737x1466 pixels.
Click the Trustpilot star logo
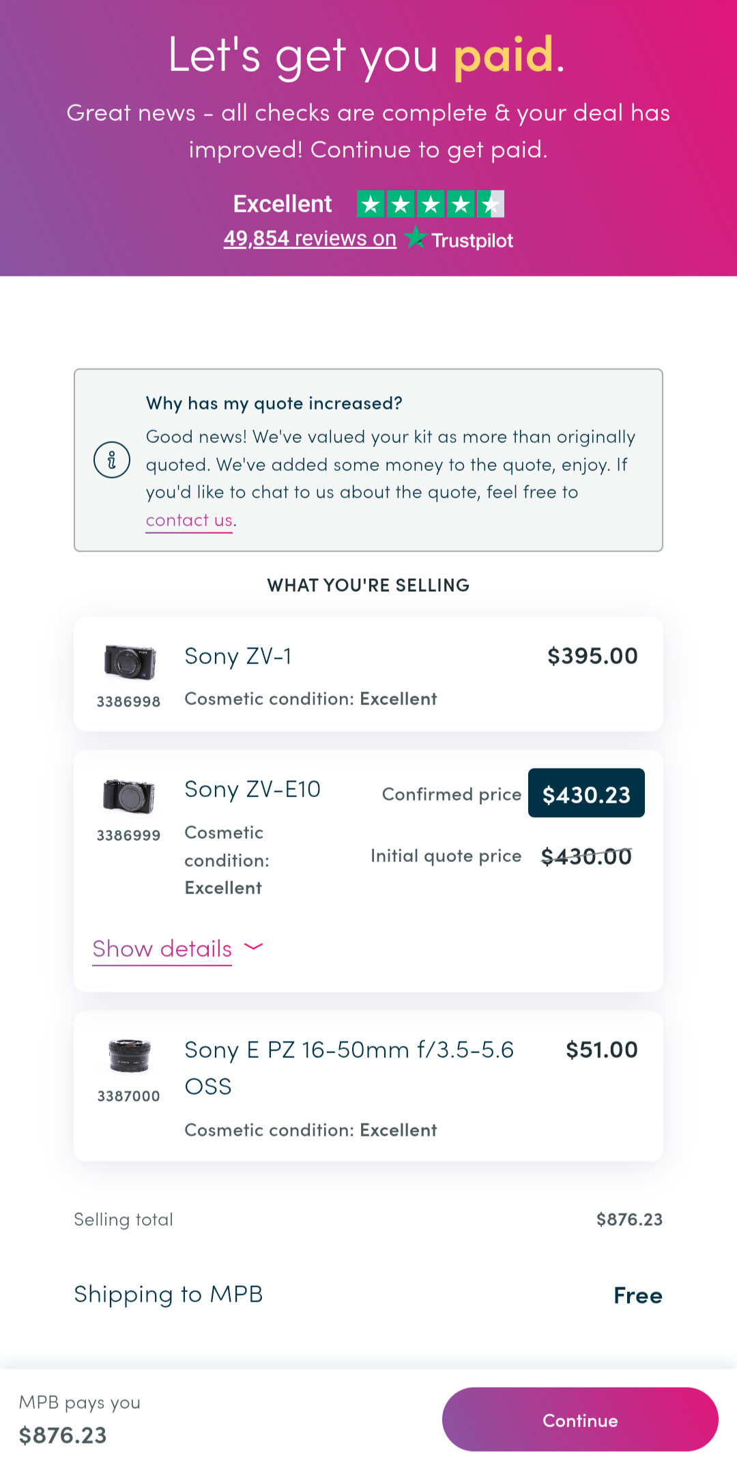click(x=416, y=238)
